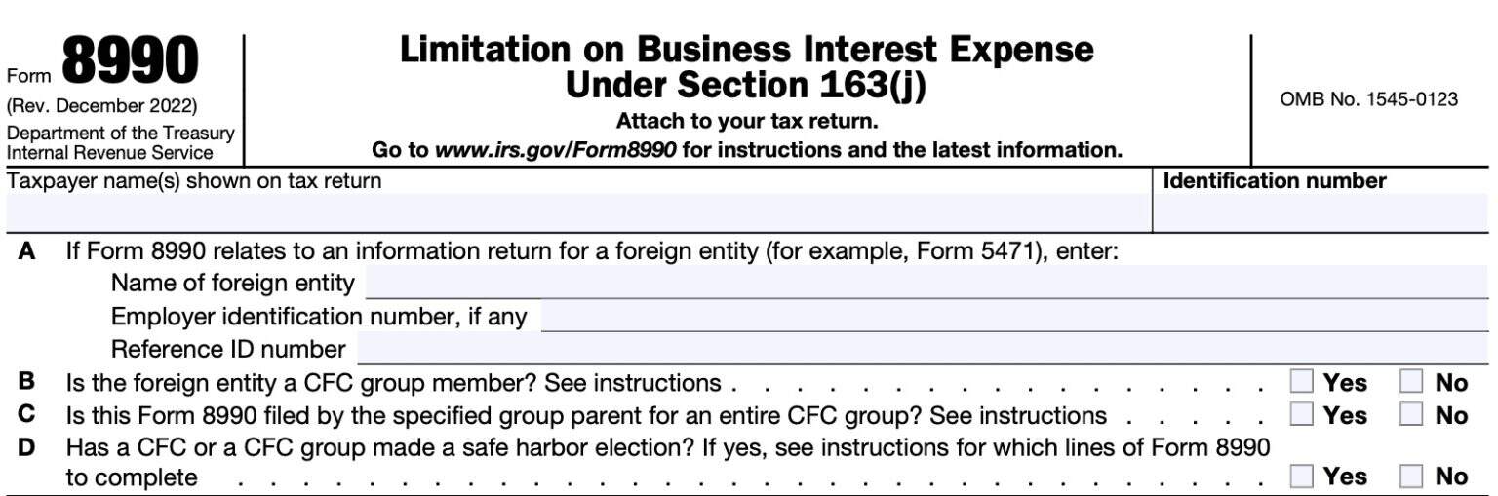Check Yes for specified group parent question C

[1302, 414]
